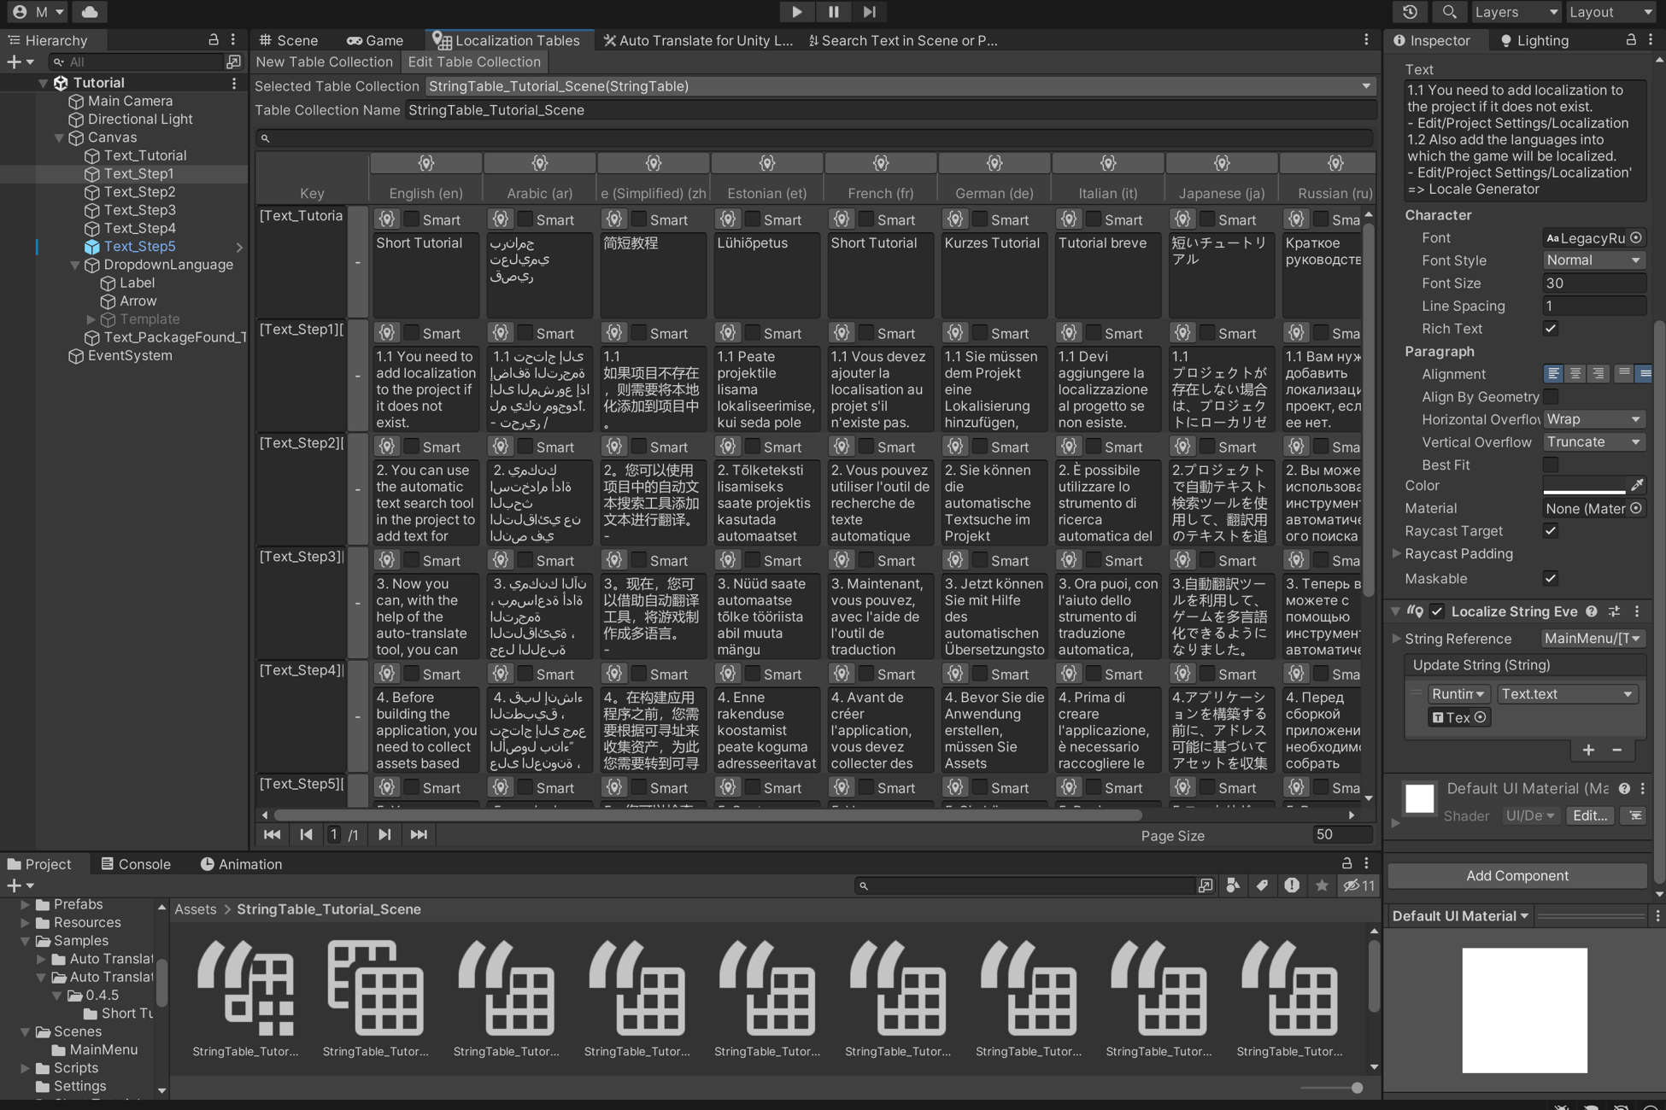Click the text Color swatch
The width and height of the screenshot is (1666, 1110).
(1584, 485)
